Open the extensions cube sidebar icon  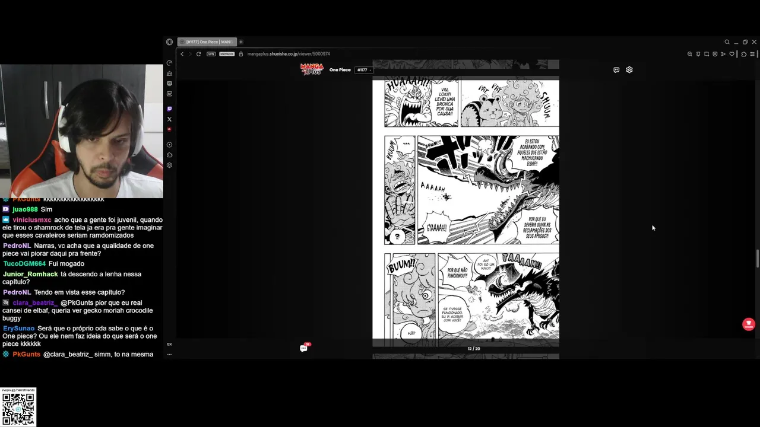[x=169, y=155]
